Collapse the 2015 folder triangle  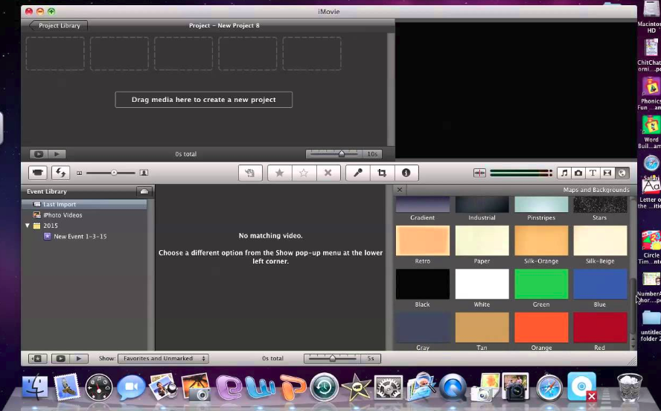[28, 226]
